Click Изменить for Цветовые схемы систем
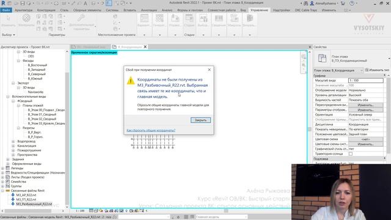Screen dimensions: 391x220 coord(365,144)
